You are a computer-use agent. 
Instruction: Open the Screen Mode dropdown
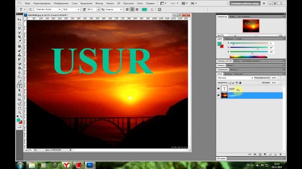pos(193,3)
